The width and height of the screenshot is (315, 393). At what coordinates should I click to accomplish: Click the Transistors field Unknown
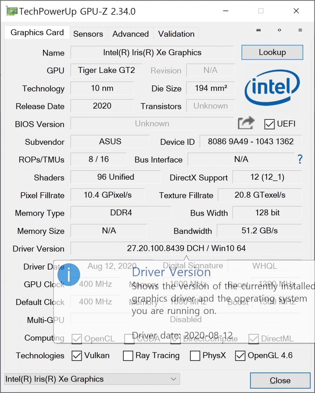(211, 106)
